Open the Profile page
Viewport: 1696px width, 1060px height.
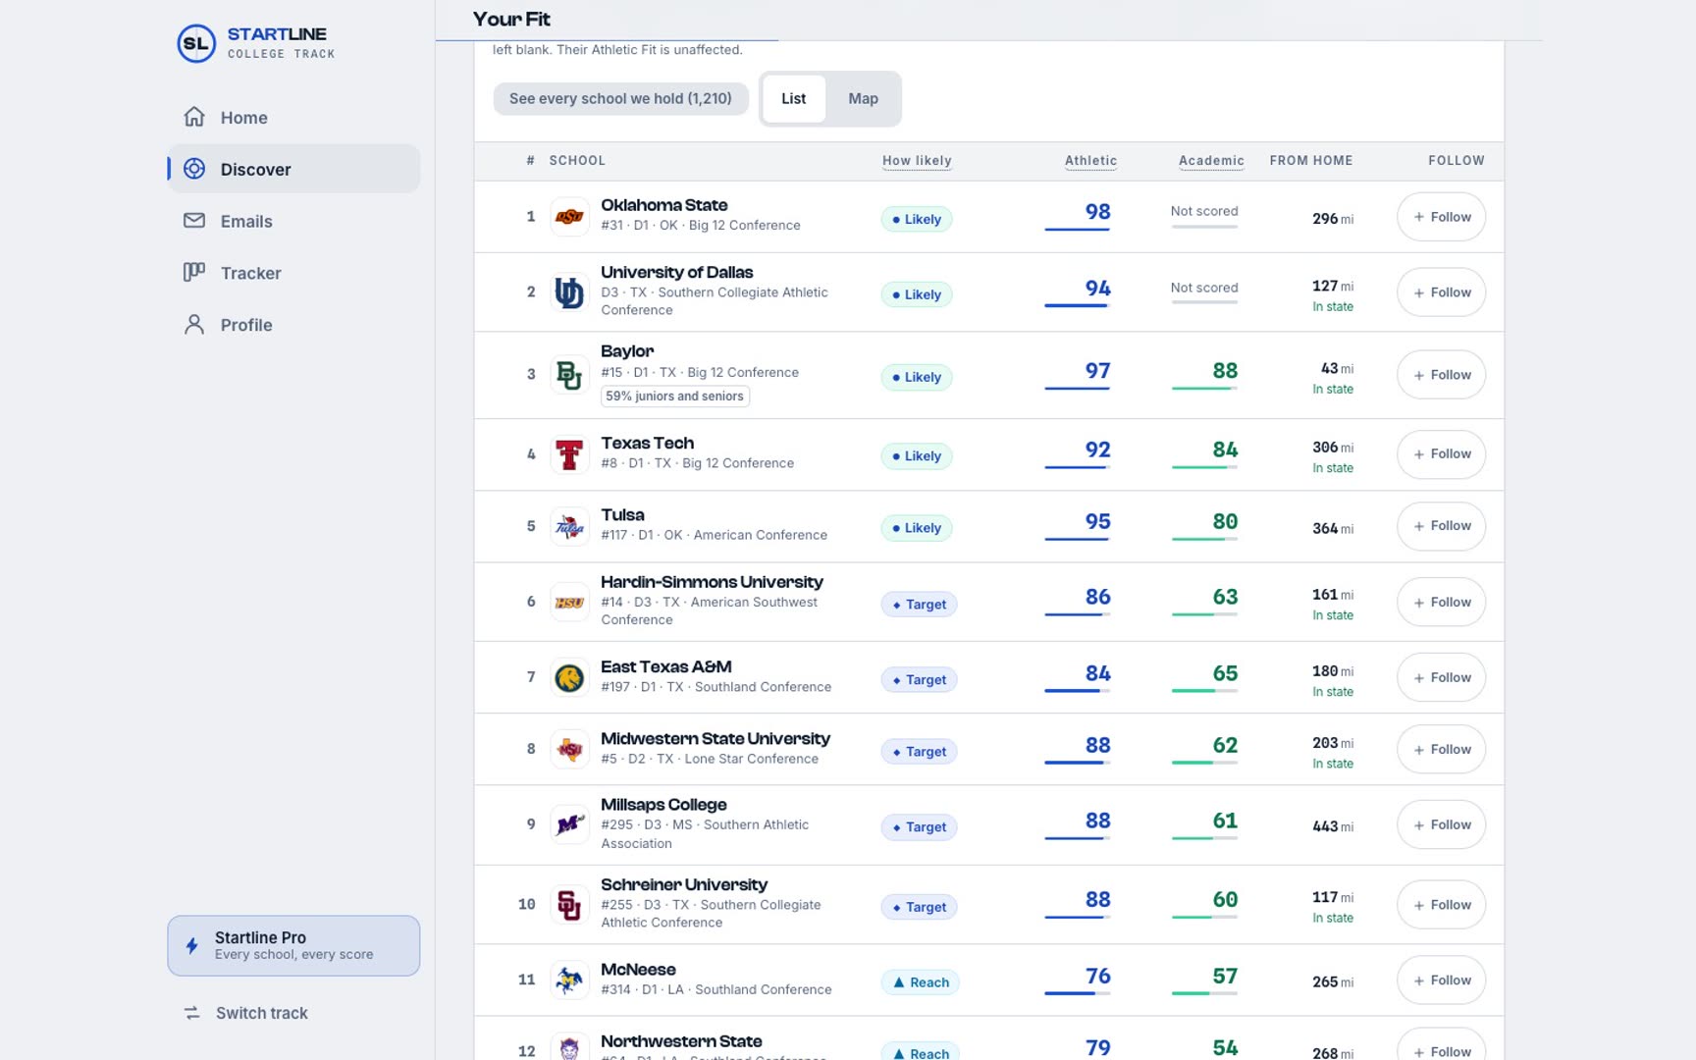[x=293, y=325]
